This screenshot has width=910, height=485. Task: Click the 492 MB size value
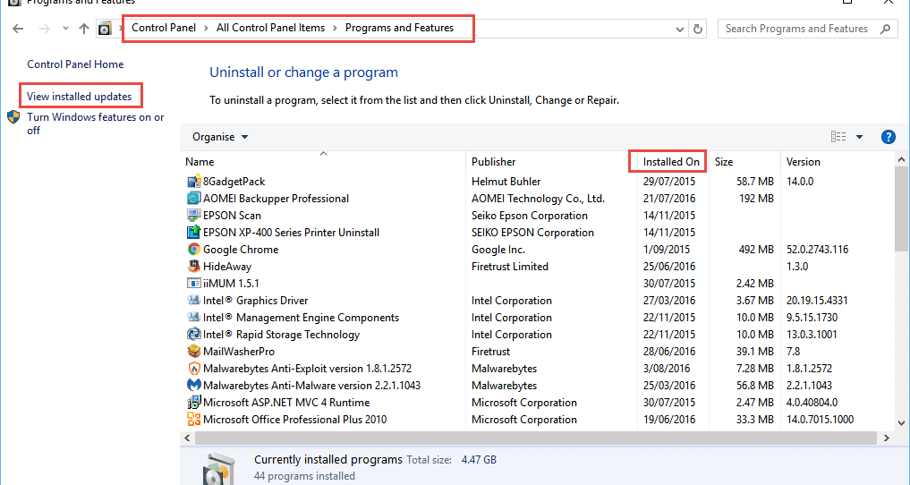tap(756, 250)
